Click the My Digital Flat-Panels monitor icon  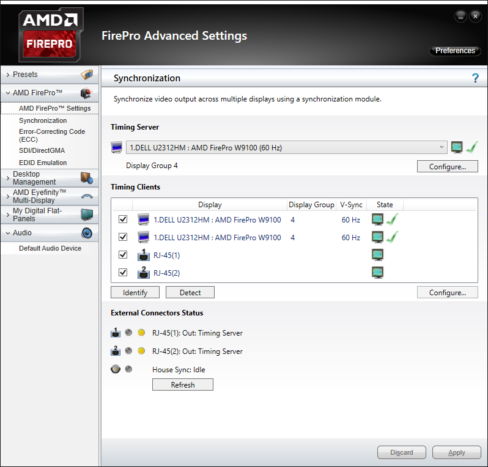point(87,215)
